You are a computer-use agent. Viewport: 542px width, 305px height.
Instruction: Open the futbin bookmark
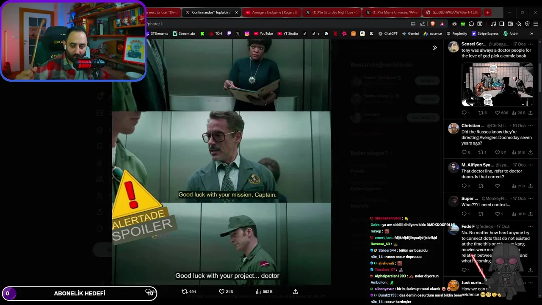point(511,33)
